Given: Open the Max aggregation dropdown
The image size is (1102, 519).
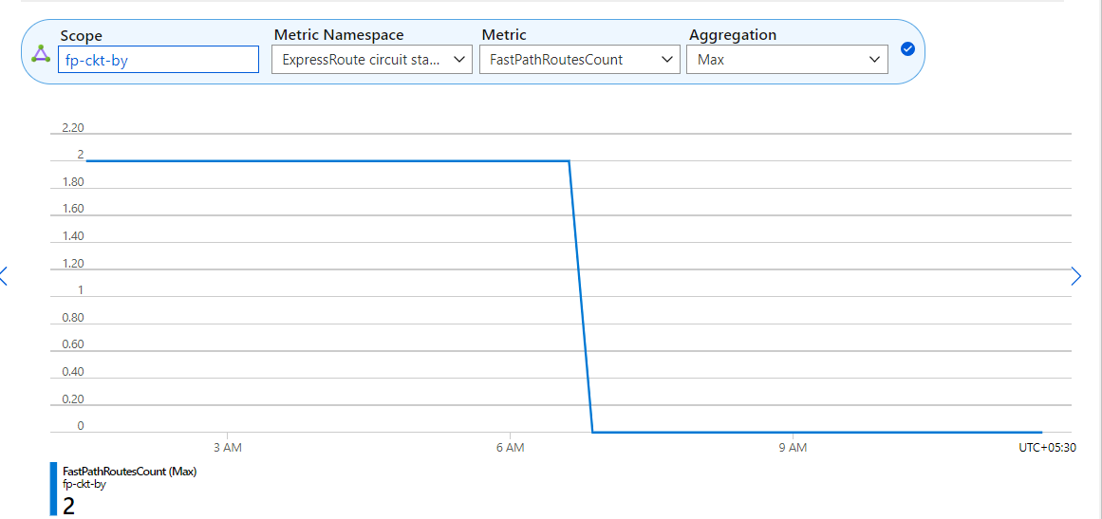Looking at the screenshot, I should [x=787, y=60].
